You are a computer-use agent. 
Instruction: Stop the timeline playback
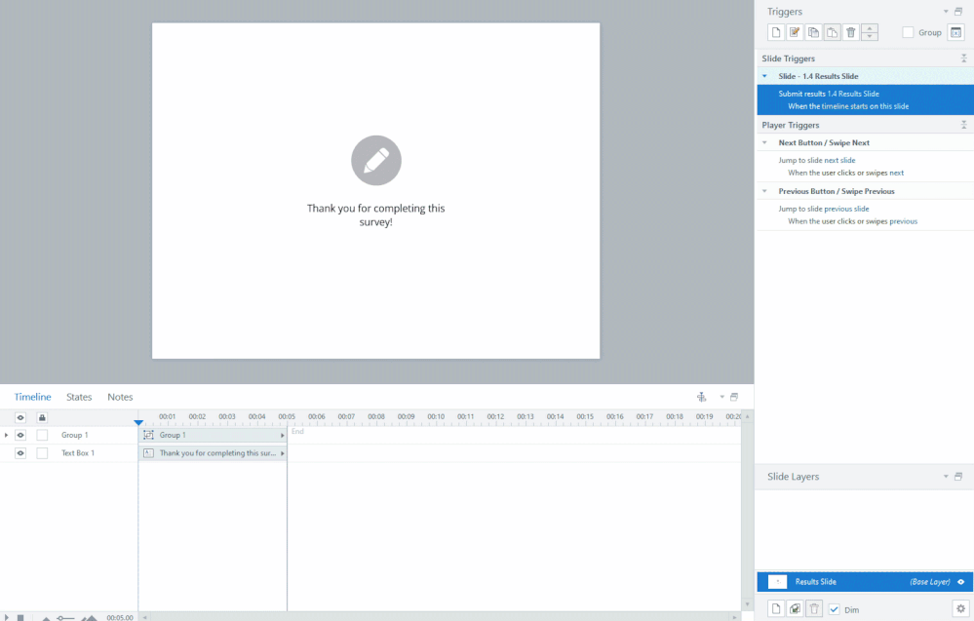(20, 618)
